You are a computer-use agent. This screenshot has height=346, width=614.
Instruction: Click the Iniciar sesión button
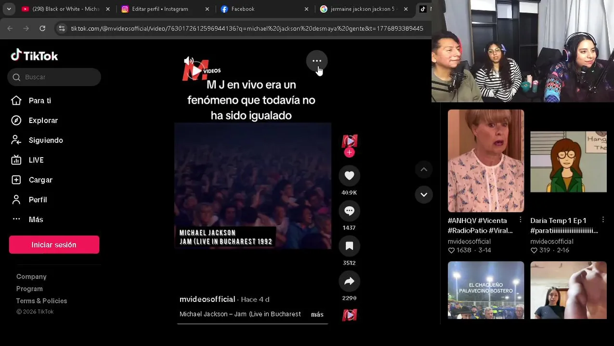pyautogui.click(x=54, y=245)
